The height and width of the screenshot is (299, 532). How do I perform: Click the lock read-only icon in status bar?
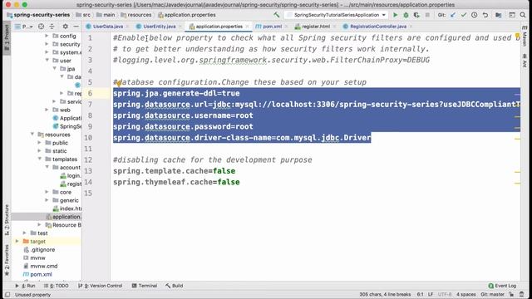[x=511, y=294]
